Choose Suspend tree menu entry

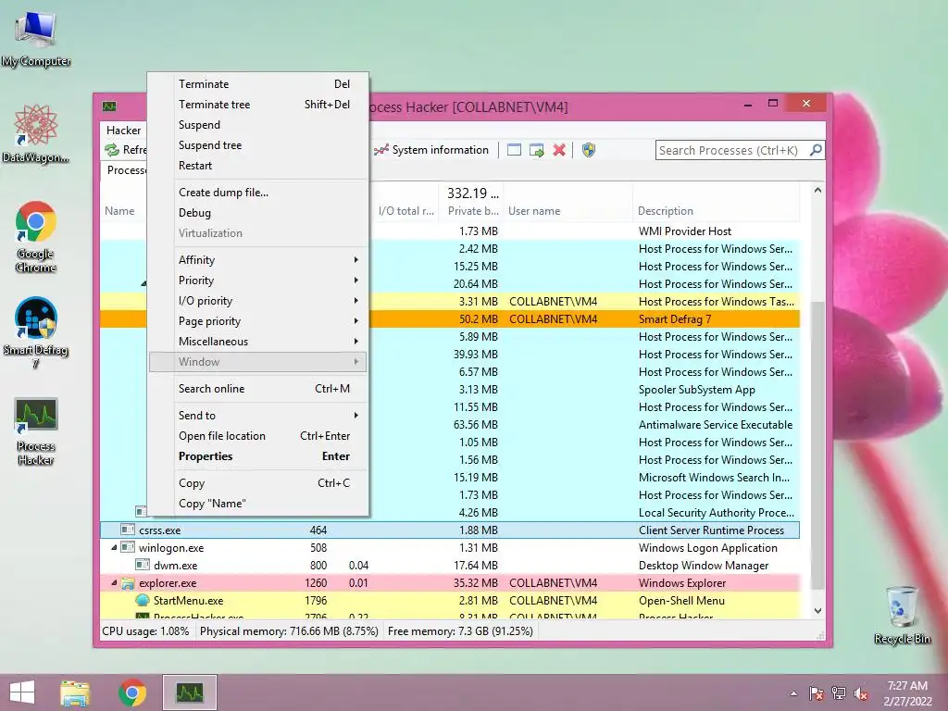[x=257, y=145]
